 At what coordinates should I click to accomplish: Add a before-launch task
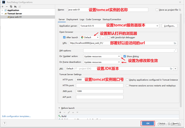pos(60,112)
